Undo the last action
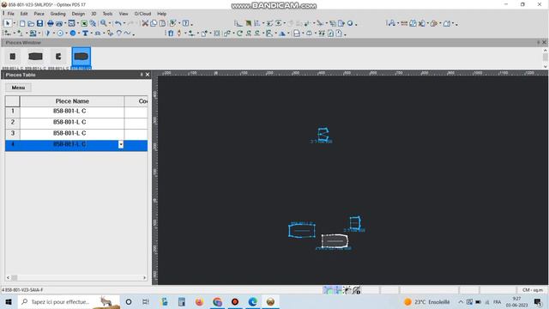This screenshot has height=309, width=549. pos(118,23)
